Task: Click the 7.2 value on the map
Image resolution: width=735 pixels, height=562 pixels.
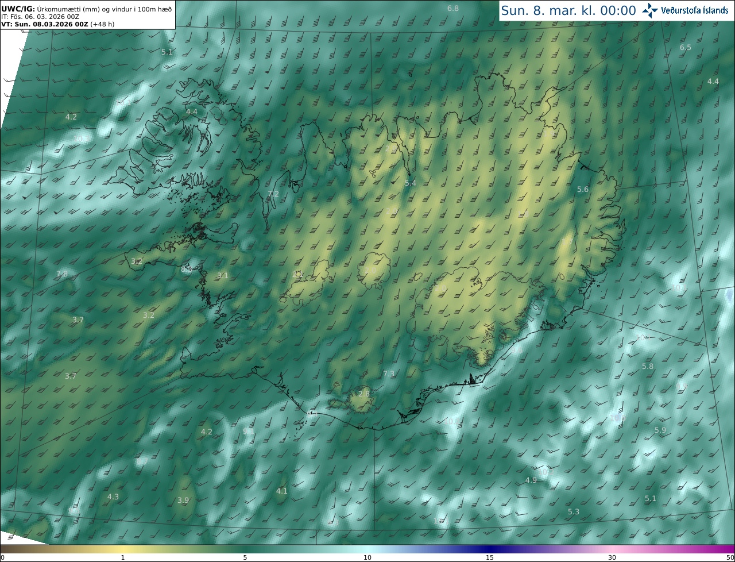Action: click(x=273, y=194)
